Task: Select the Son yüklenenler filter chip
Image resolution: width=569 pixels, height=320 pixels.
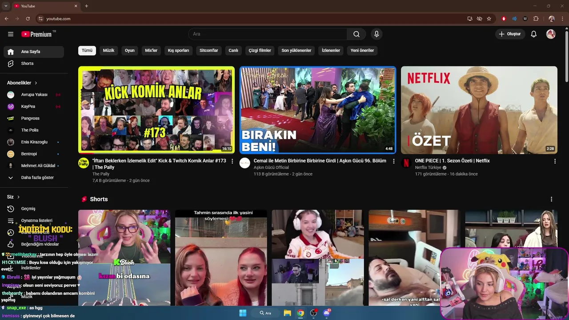Action: pyautogui.click(x=297, y=50)
